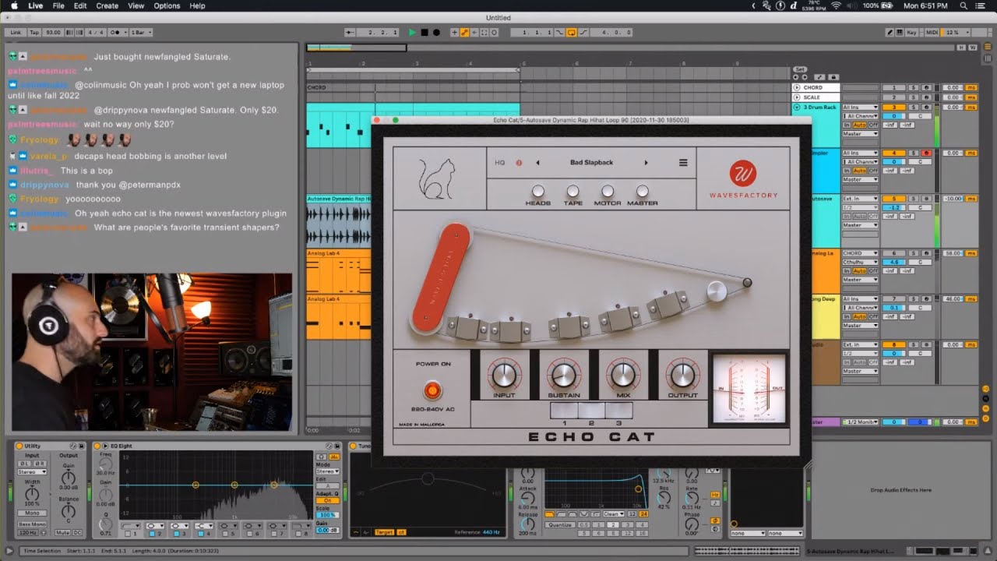Viewport: 997px width, 561px height.
Task: Open track 3 All Ins input dropdown
Action: (x=860, y=107)
